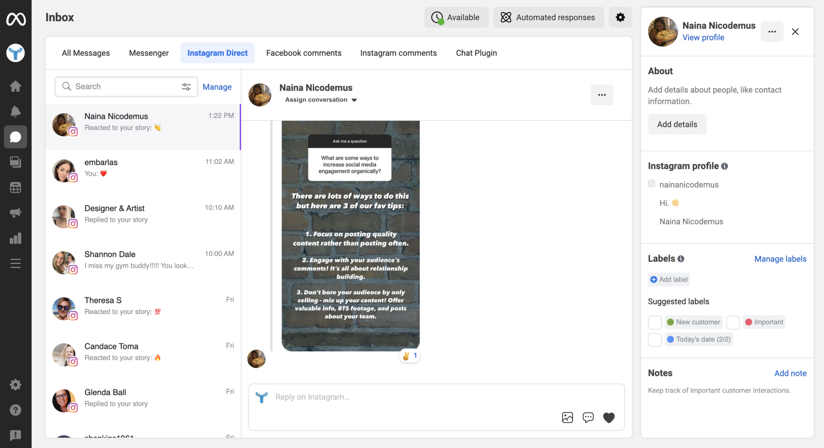Check the Today's date label checkbox

point(655,340)
